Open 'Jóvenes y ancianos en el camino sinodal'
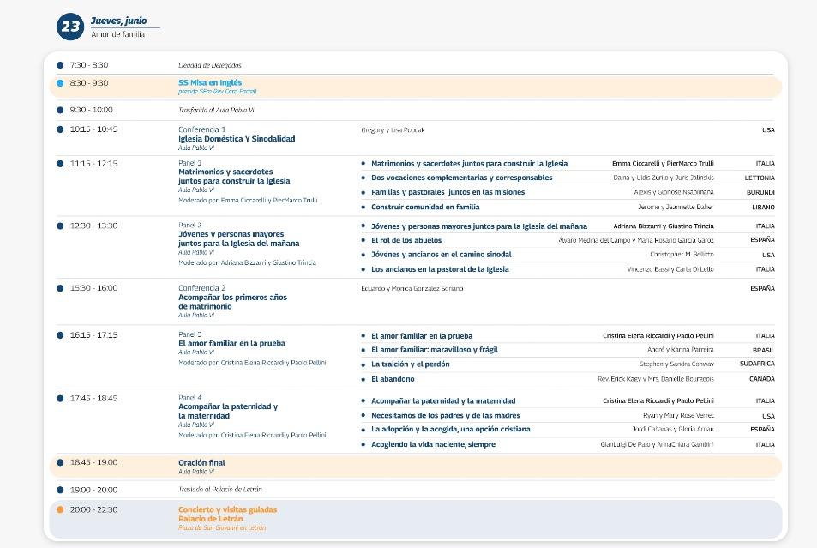 (441, 255)
